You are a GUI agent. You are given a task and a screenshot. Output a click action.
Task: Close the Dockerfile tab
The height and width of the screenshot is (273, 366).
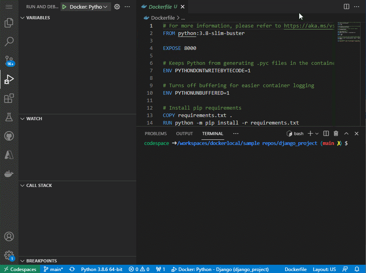coord(183,7)
